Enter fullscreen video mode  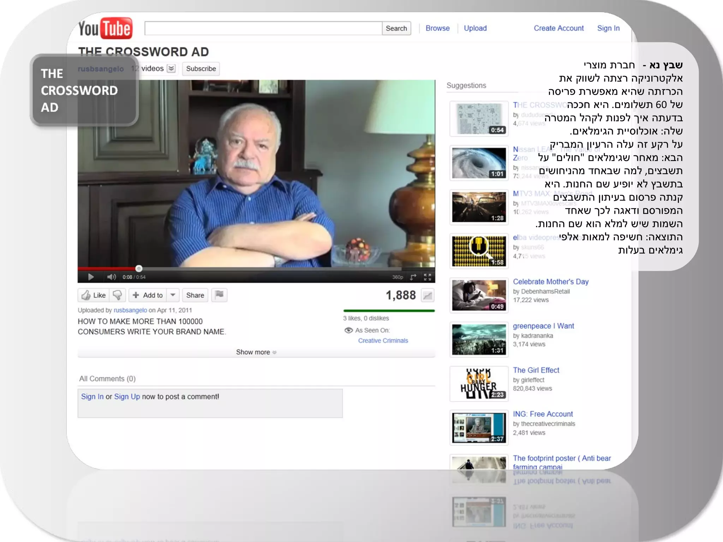point(428,277)
